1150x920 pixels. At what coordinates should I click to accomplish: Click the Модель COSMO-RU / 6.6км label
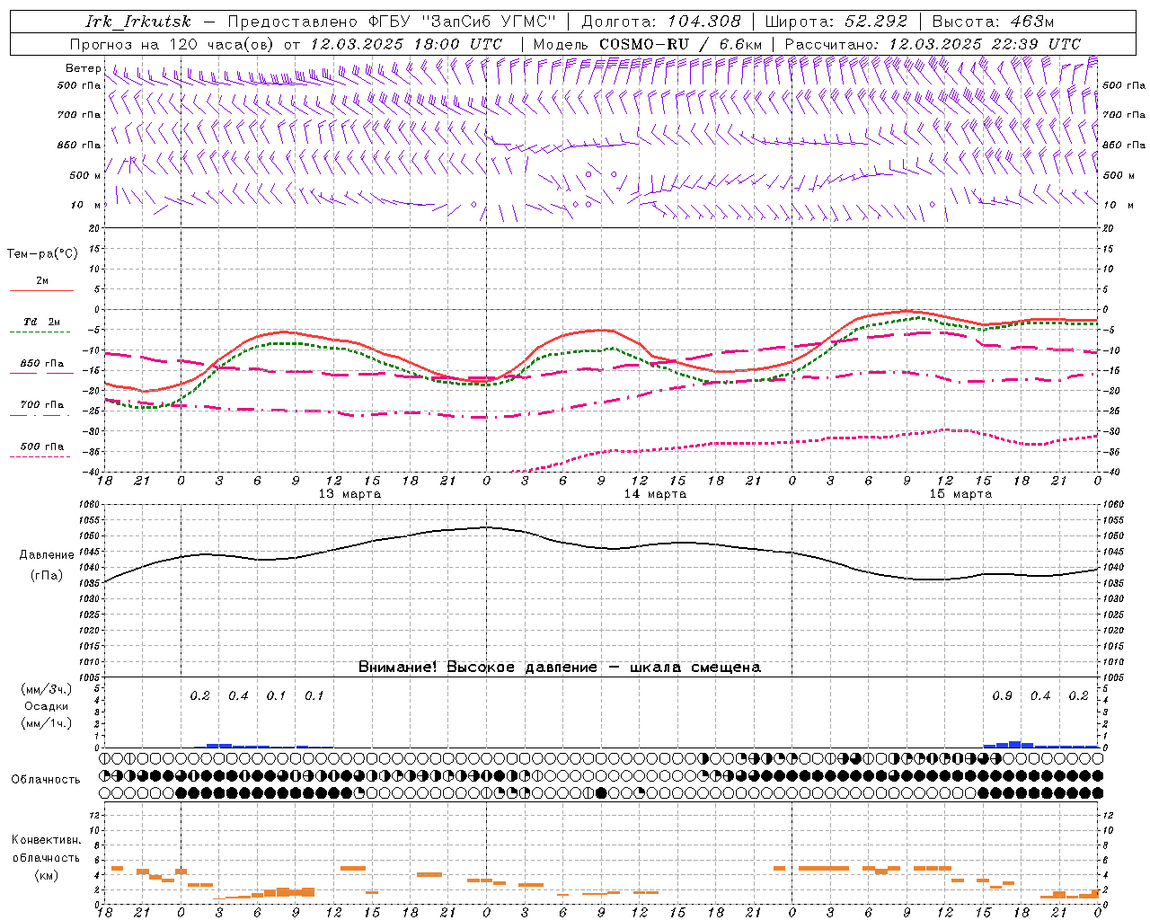[647, 44]
